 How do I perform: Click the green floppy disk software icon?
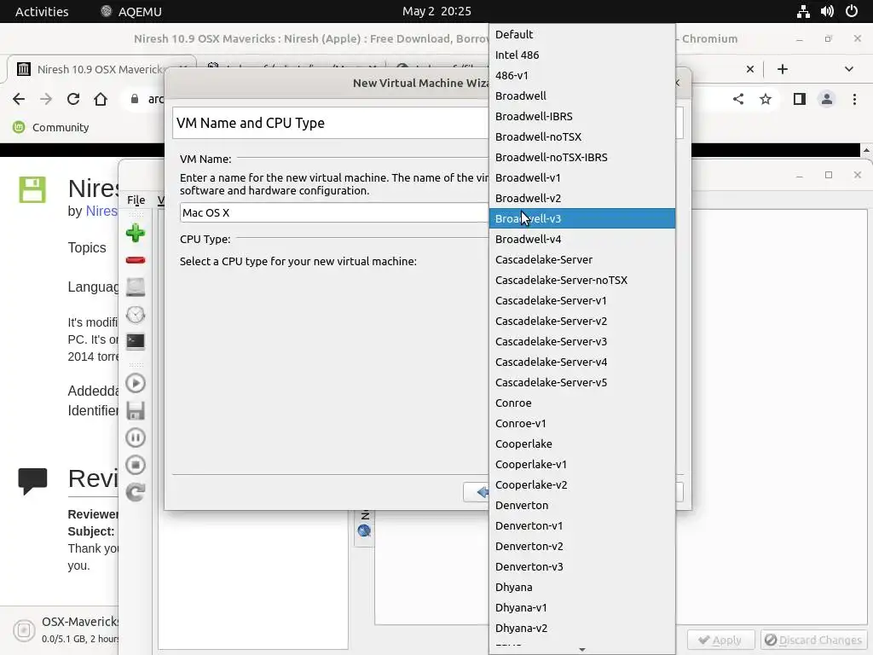pyautogui.click(x=32, y=189)
